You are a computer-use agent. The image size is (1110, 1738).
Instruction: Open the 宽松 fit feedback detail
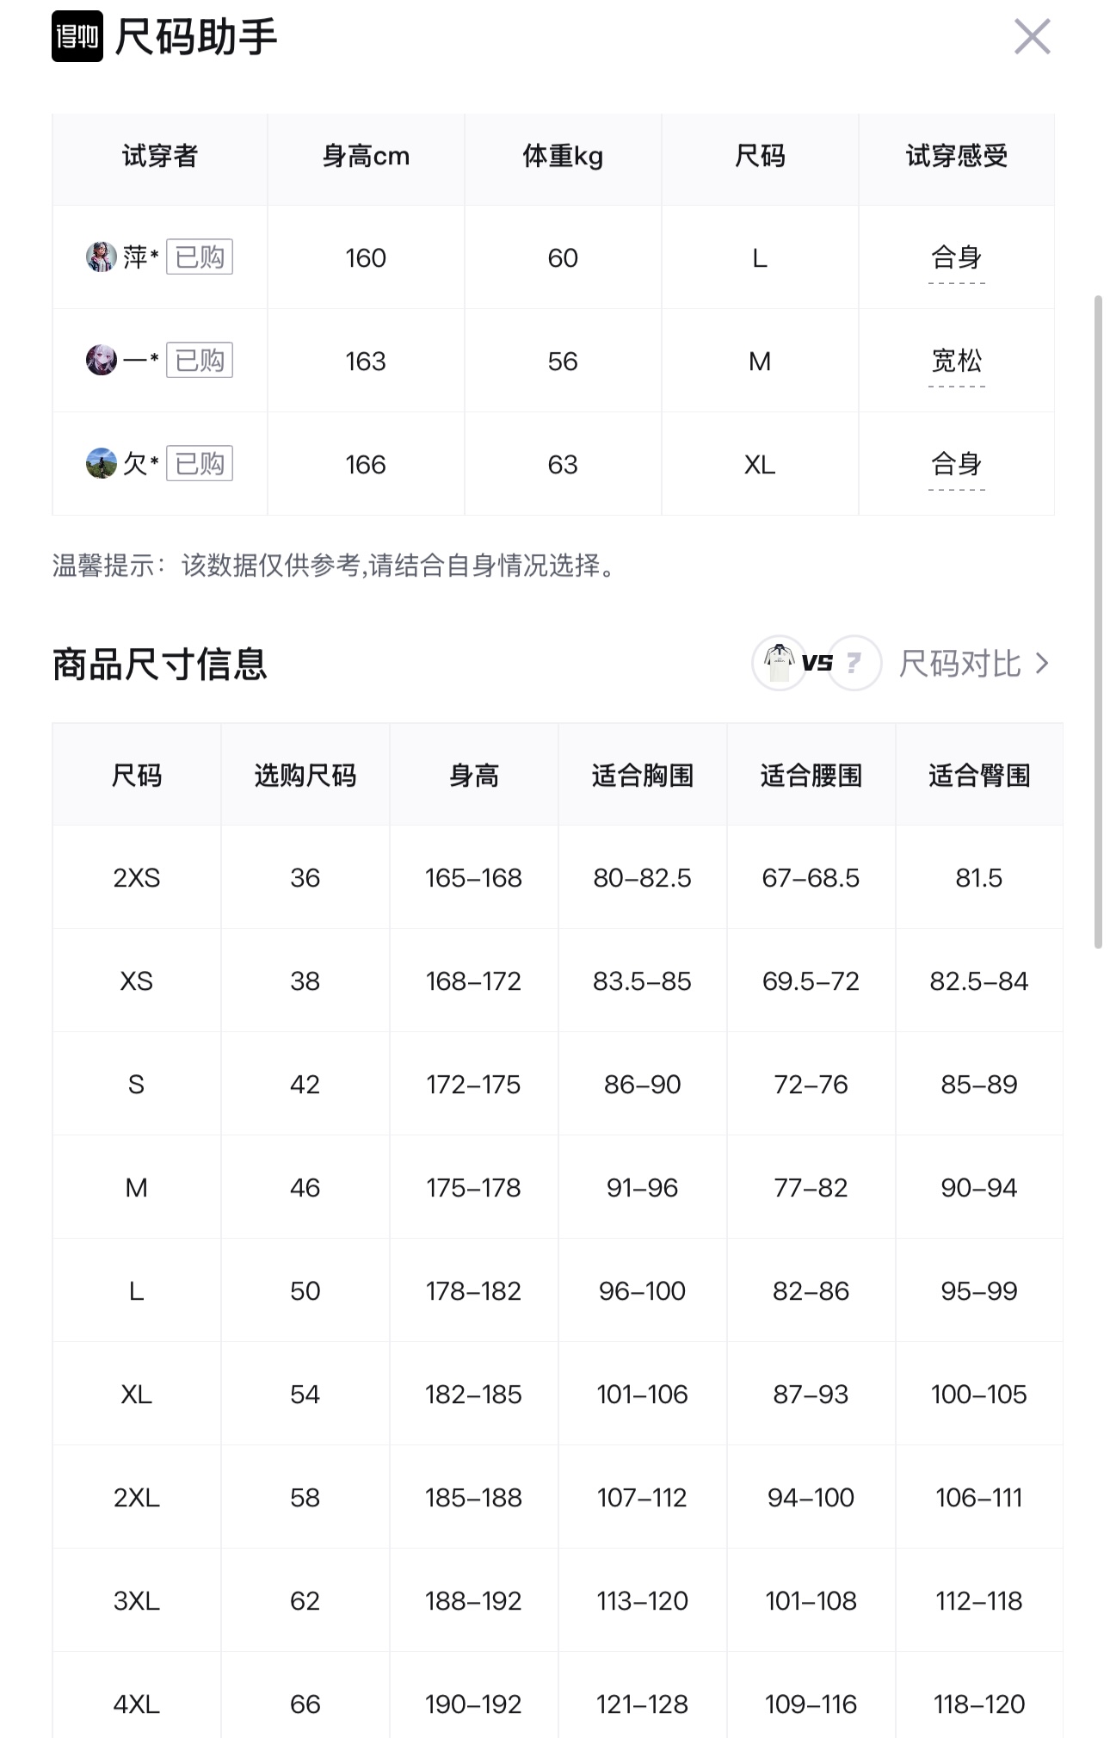click(x=957, y=362)
